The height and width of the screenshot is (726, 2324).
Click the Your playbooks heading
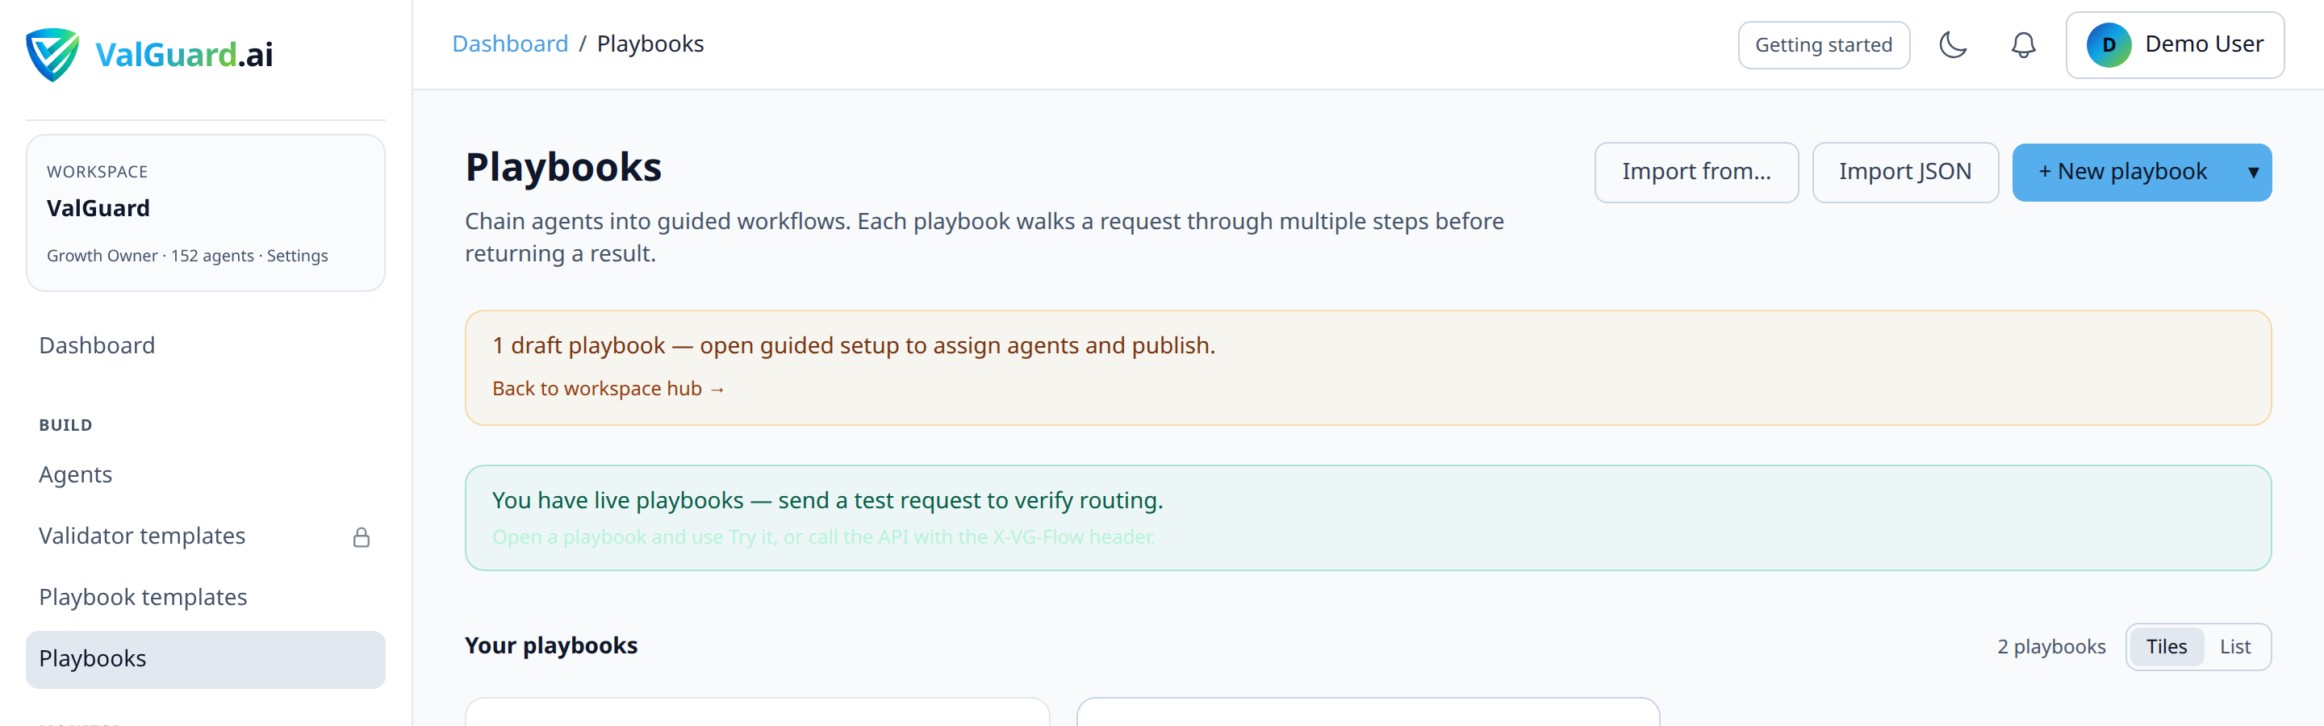click(550, 645)
